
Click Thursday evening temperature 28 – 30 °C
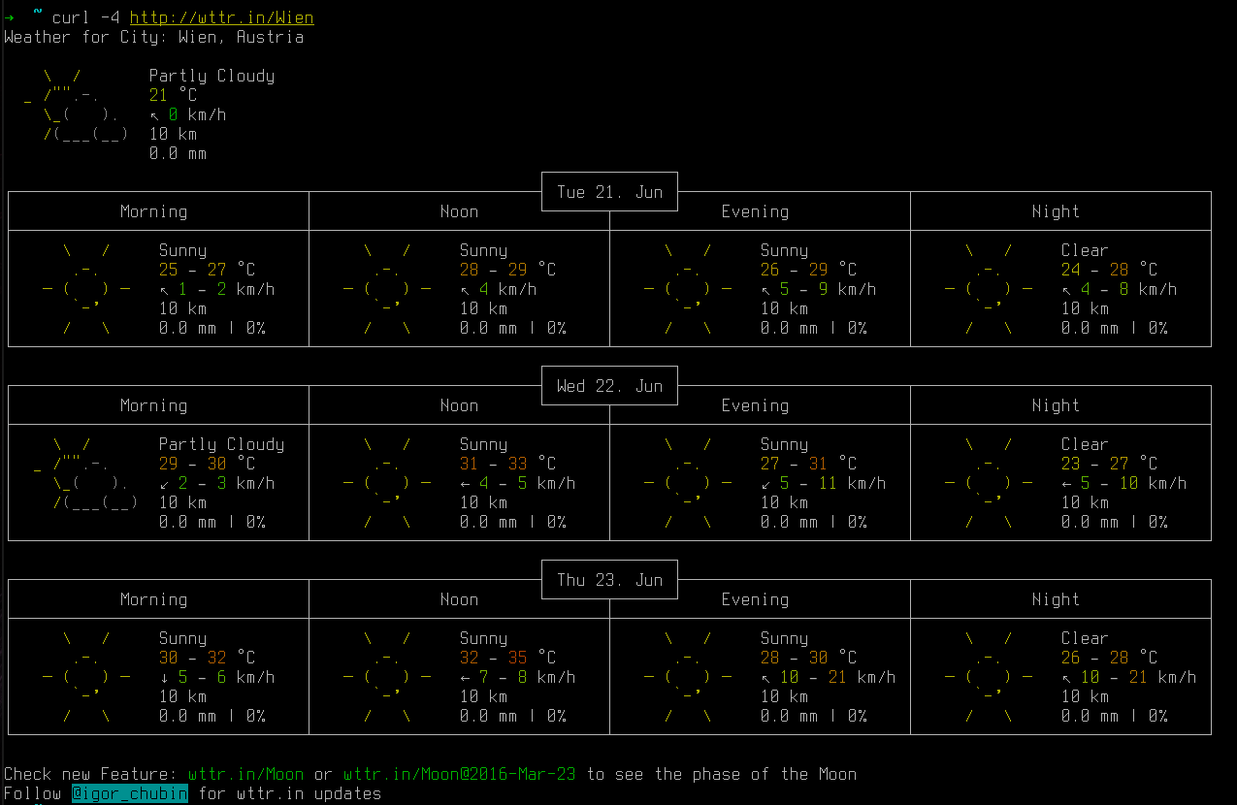pyautogui.click(x=809, y=658)
